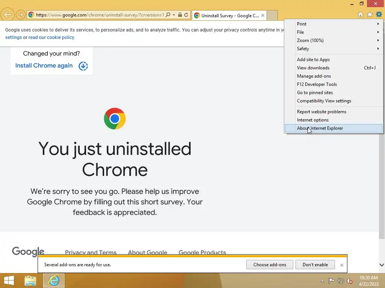The width and height of the screenshot is (385, 288).
Task: Open the Privacy and Terms footer link
Action: coord(91,252)
